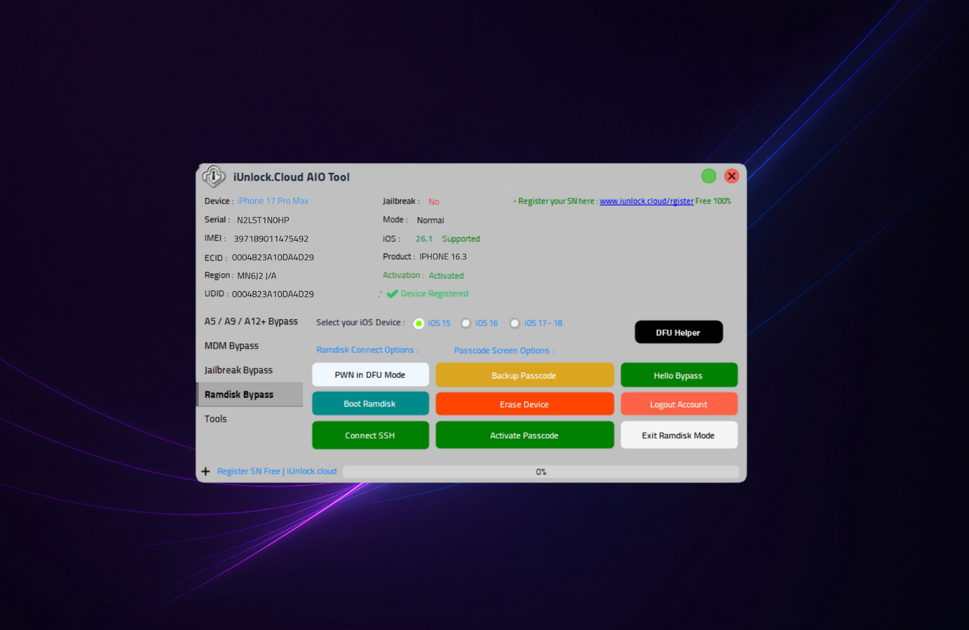Click the Erase Device button
The width and height of the screenshot is (969, 630).
[x=524, y=404]
